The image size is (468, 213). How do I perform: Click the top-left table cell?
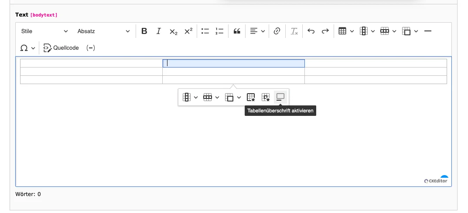pos(91,63)
